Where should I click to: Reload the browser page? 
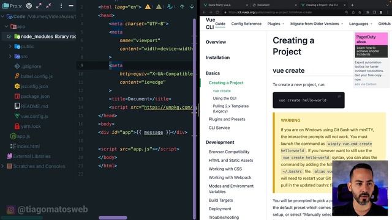(x=217, y=12)
